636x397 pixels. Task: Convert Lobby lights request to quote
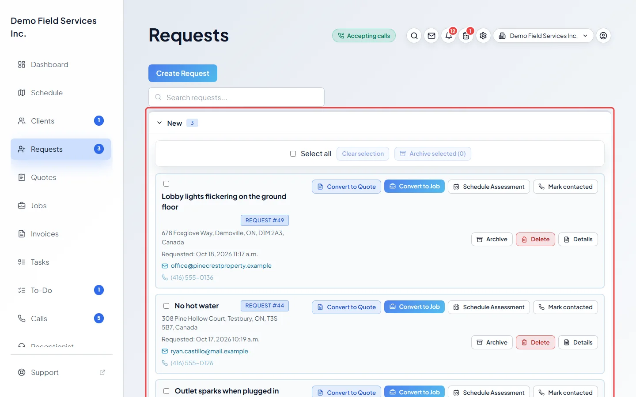(x=346, y=187)
